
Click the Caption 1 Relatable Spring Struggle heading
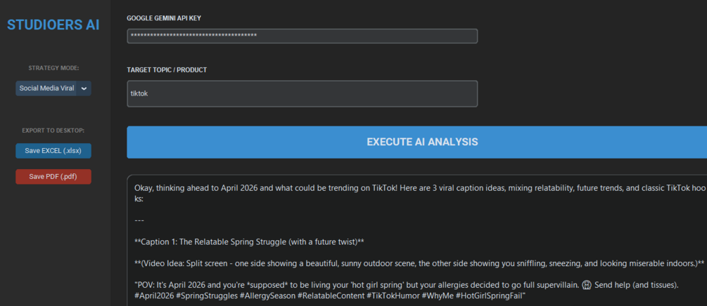pyautogui.click(x=249, y=242)
